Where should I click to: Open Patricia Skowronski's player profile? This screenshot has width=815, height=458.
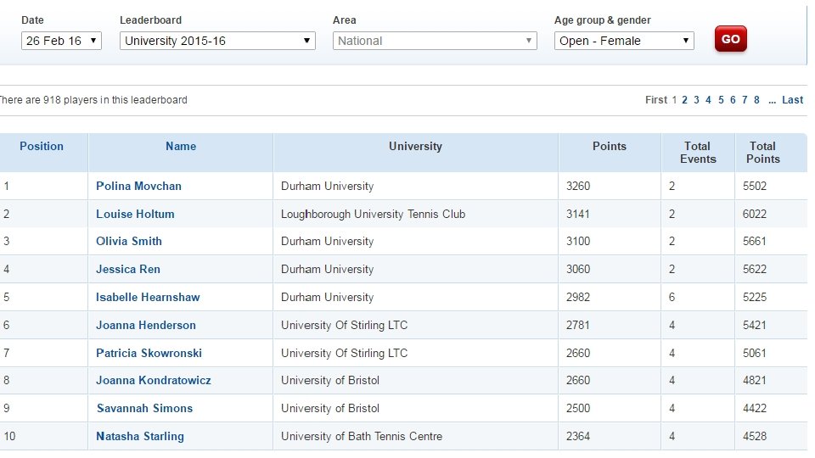click(x=149, y=353)
